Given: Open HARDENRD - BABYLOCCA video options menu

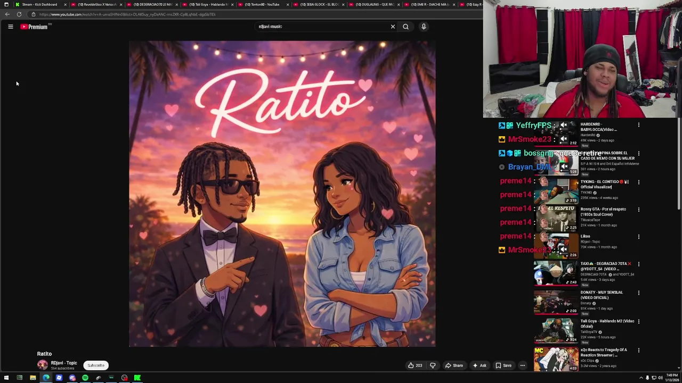Looking at the screenshot, I should 639,125.
